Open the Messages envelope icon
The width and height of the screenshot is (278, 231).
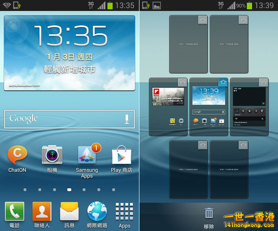(69, 212)
